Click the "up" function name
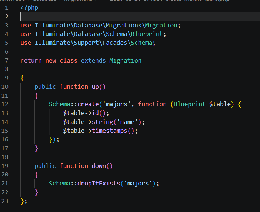The image size is (260, 212). (95, 87)
